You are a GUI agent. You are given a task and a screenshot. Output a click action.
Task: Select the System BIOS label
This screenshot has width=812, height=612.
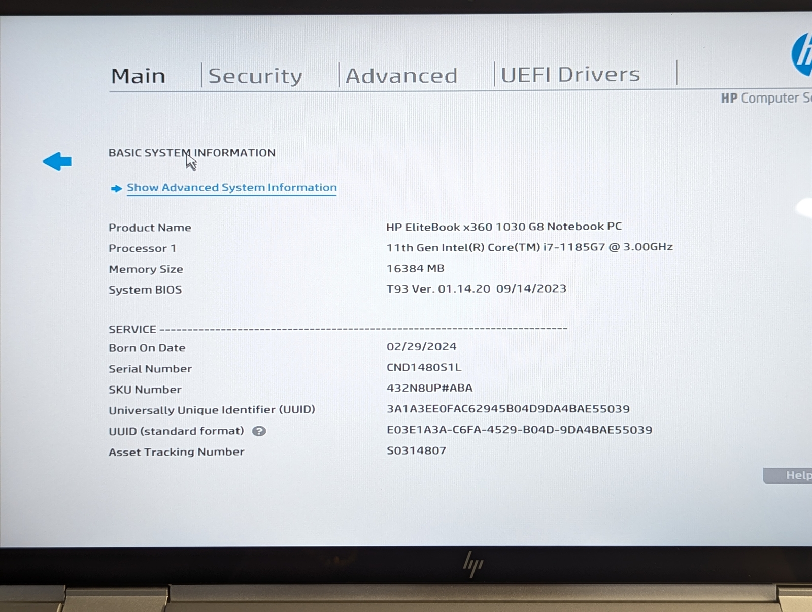click(x=145, y=290)
